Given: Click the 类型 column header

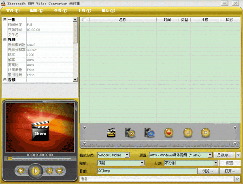Looking at the screenshot, I should coord(185,19).
